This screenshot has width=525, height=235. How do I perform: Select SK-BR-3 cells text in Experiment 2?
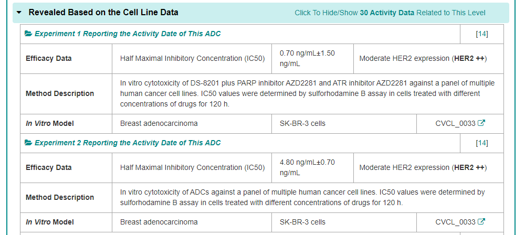(x=302, y=222)
